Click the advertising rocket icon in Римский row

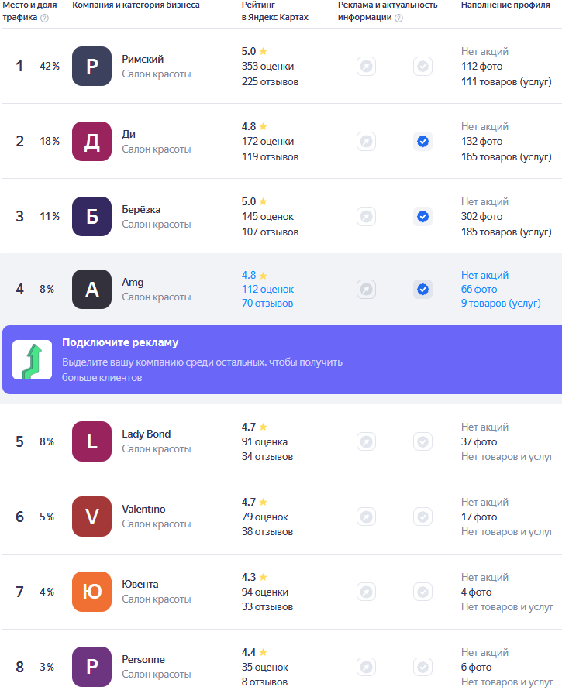coord(367,67)
